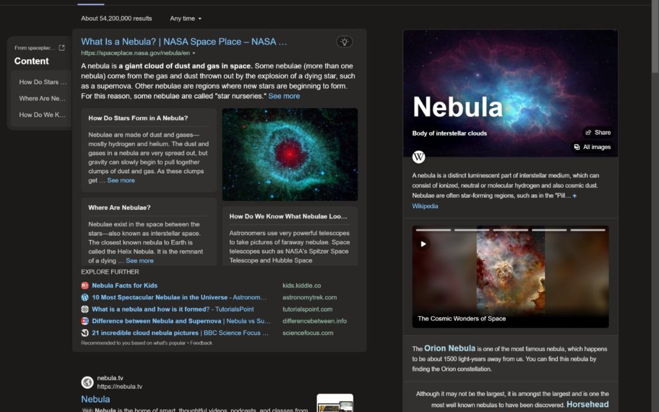Click the nebula.tv globe favicon
659x412 pixels.
click(x=87, y=382)
